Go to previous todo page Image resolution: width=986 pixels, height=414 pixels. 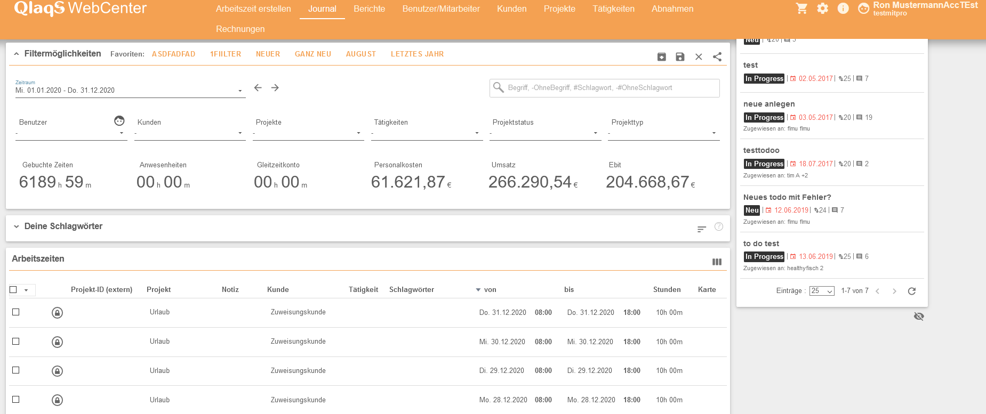coord(877,291)
